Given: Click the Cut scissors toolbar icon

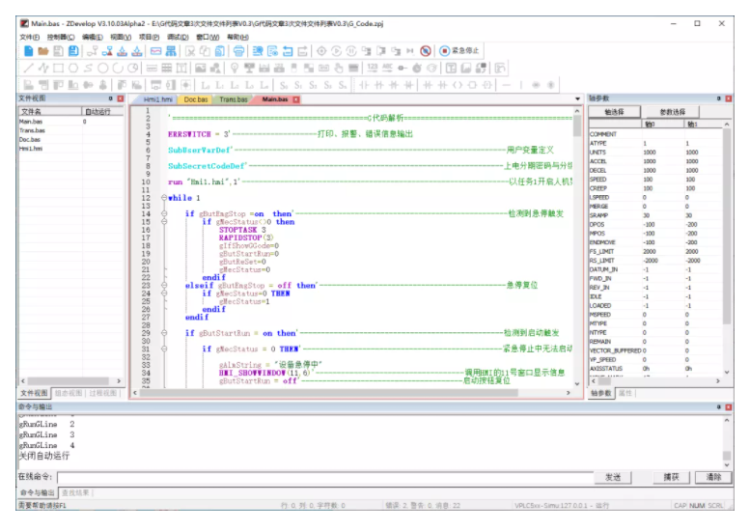Looking at the screenshot, I should tap(190, 51).
